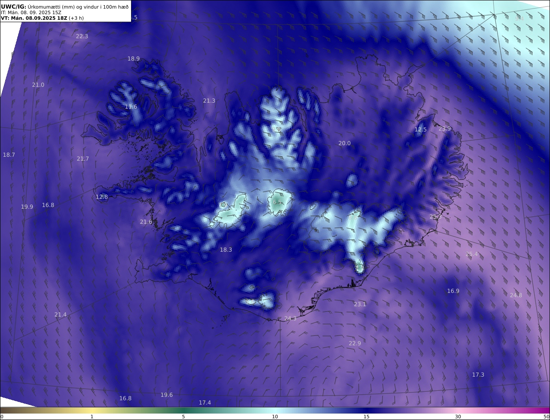Select the 20.0 map value

click(x=345, y=143)
